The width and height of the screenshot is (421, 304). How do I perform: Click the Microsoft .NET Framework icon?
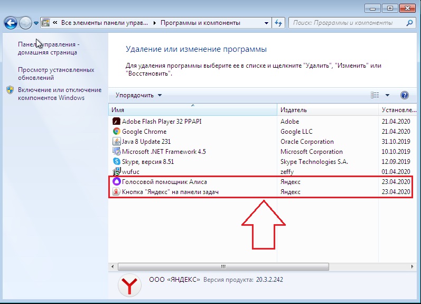(116, 152)
